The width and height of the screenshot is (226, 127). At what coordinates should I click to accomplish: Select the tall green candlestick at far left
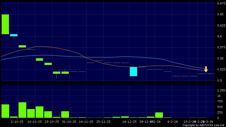click(x=5, y=24)
